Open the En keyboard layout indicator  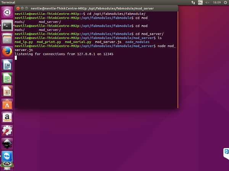[200, 3]
